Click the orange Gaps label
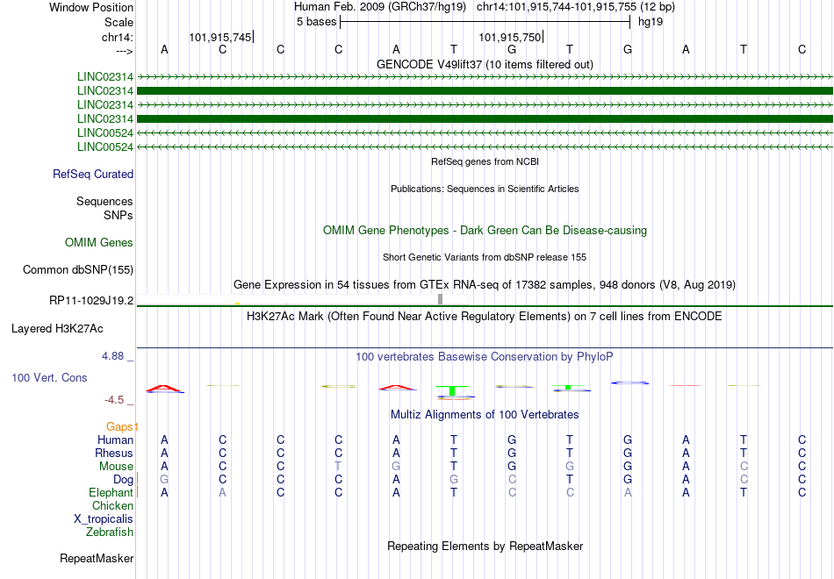This screenshot has height=579, width=834. pyautogui.click(x=119, y=426)
